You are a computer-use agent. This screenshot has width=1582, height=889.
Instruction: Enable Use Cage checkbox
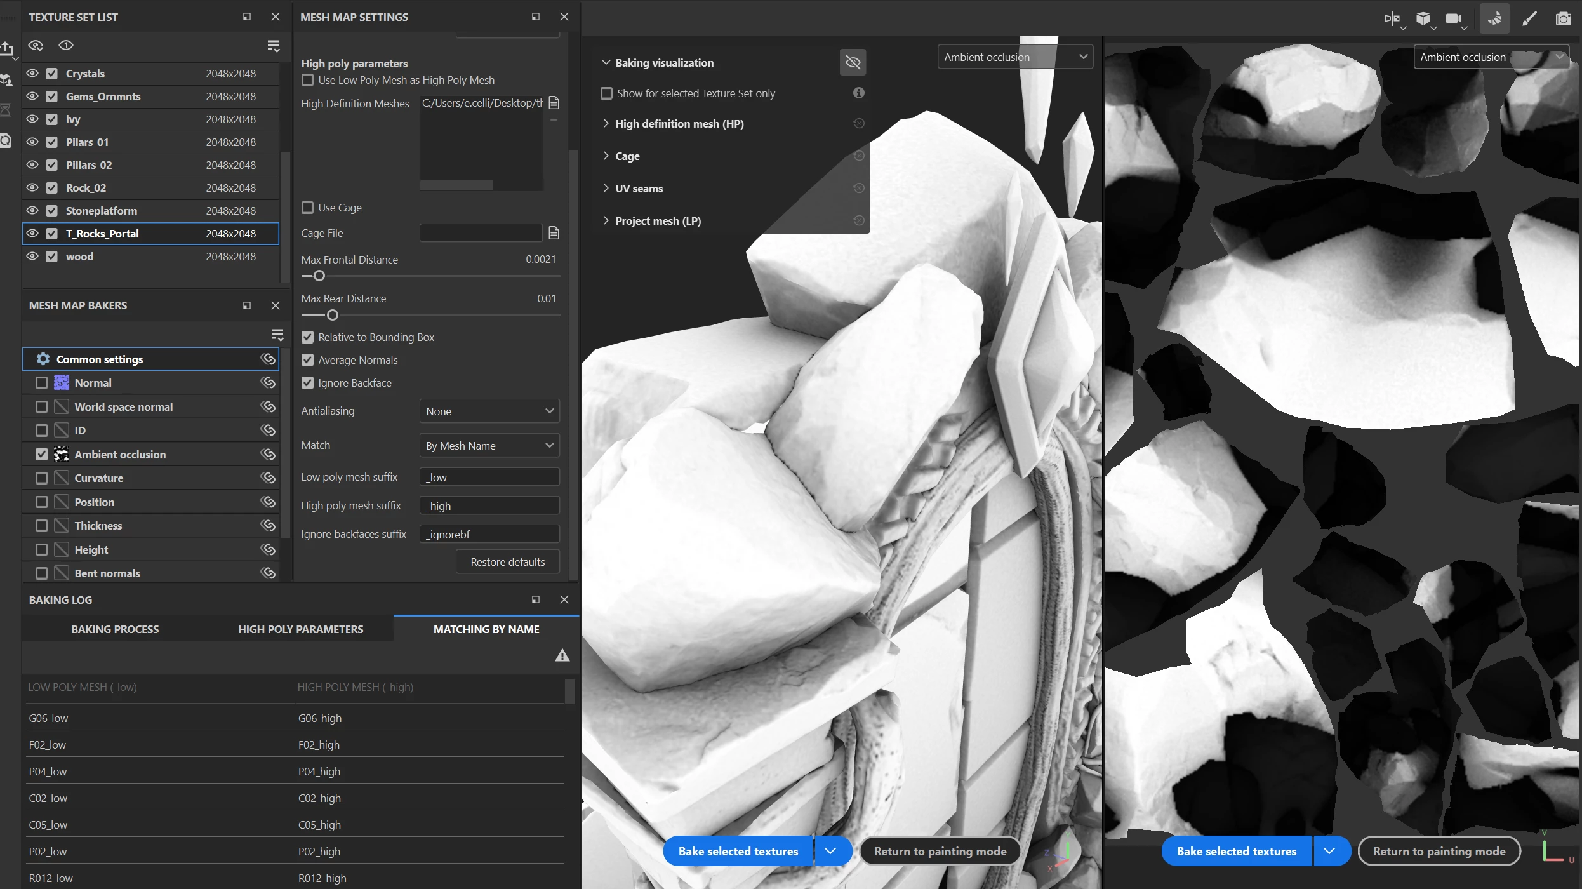point(308,208)
